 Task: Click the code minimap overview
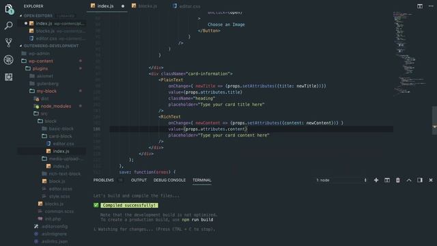[x=409, y=53]
